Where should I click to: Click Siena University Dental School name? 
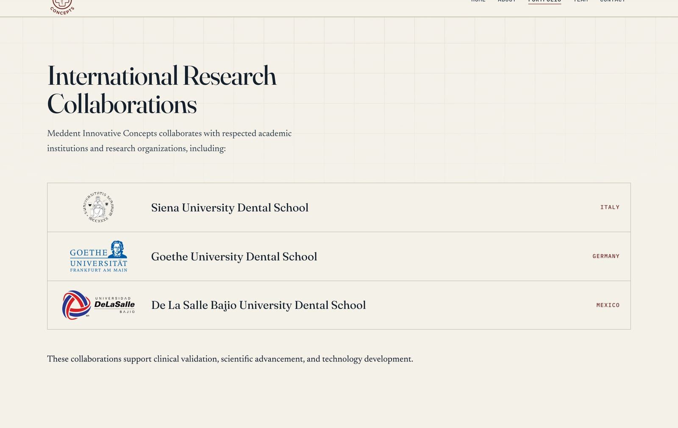[230, 208]
